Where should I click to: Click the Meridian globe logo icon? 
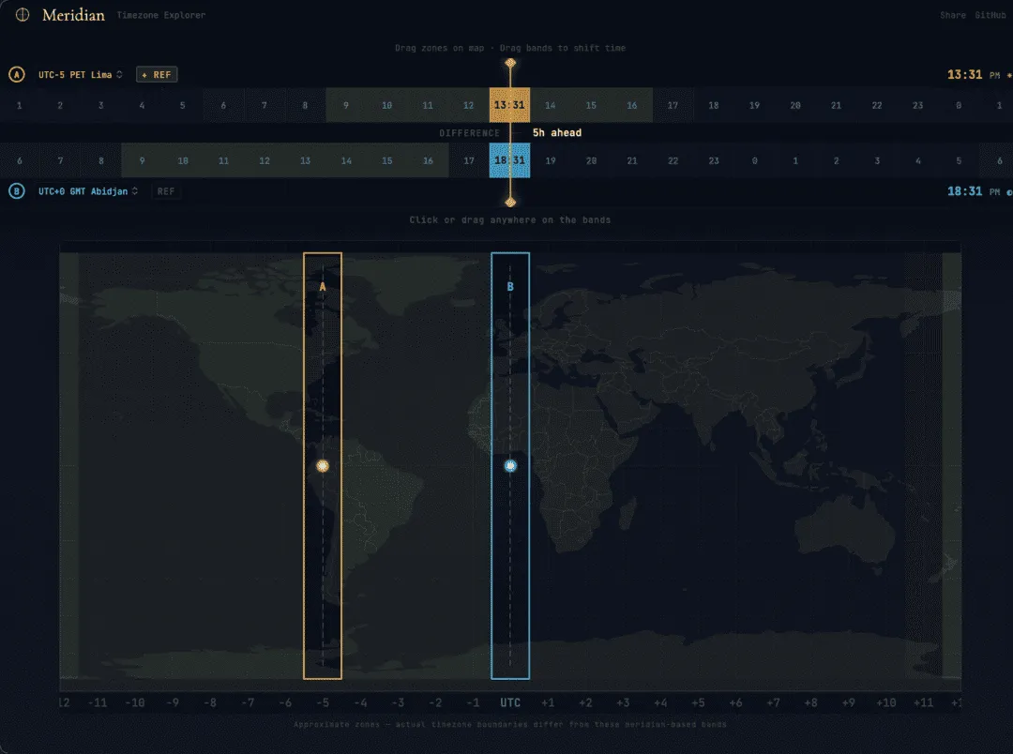(x=23, y=15)
